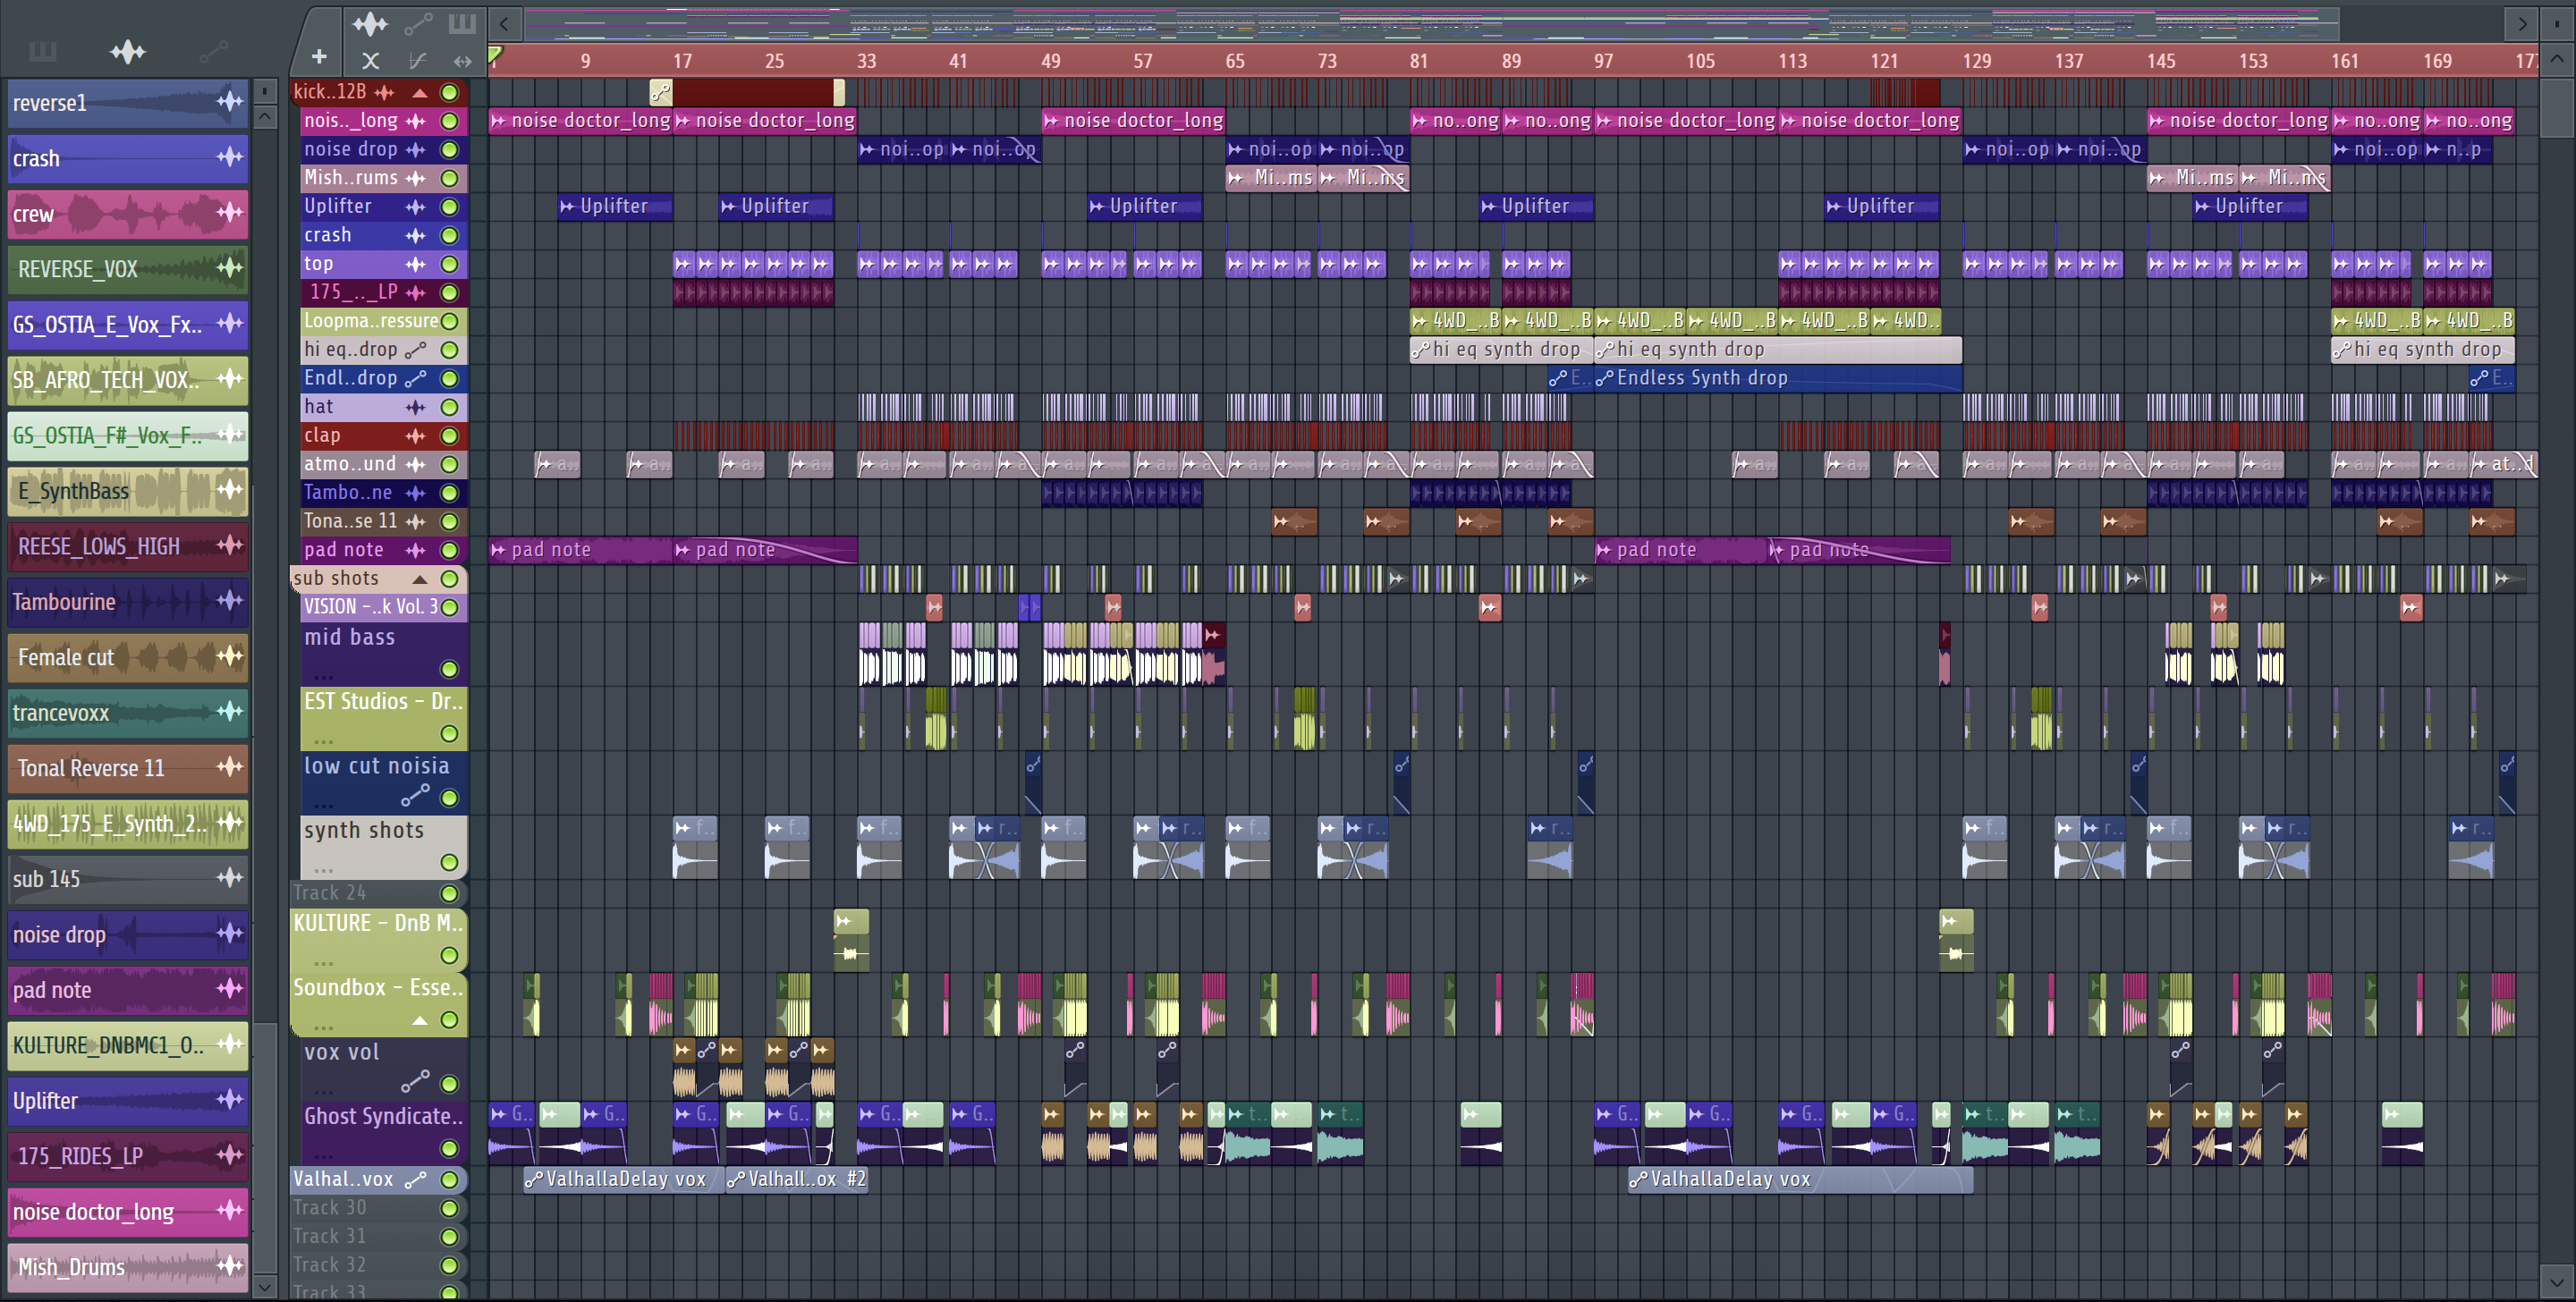Toggle mute on 'synth shots' track

[450, 862]
